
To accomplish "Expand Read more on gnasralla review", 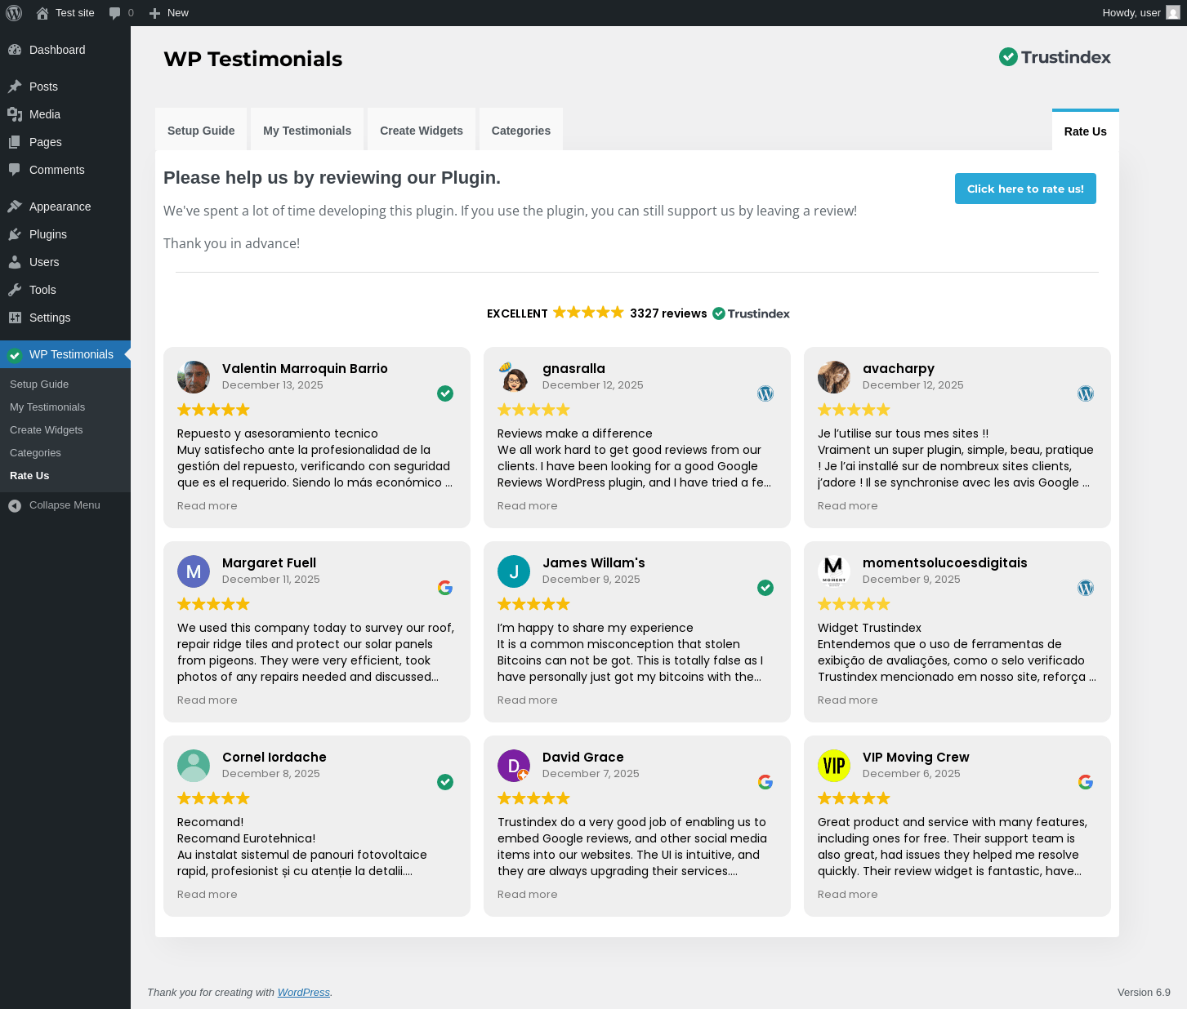I will (x=528, y=506).
